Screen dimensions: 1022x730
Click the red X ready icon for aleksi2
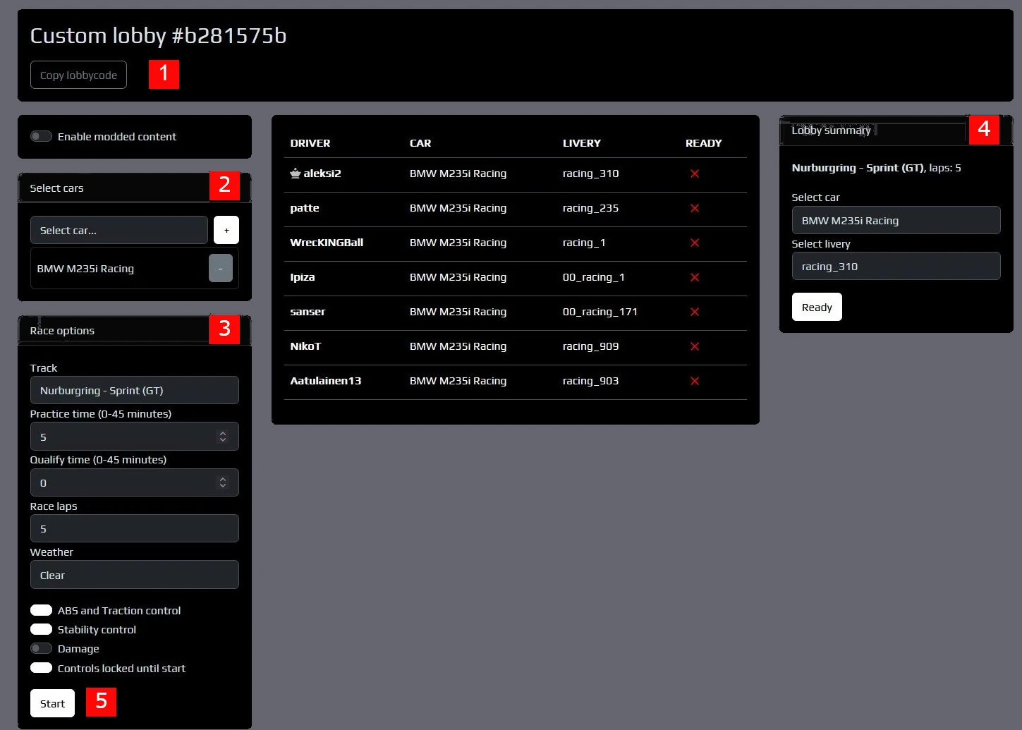click(695, 174)
